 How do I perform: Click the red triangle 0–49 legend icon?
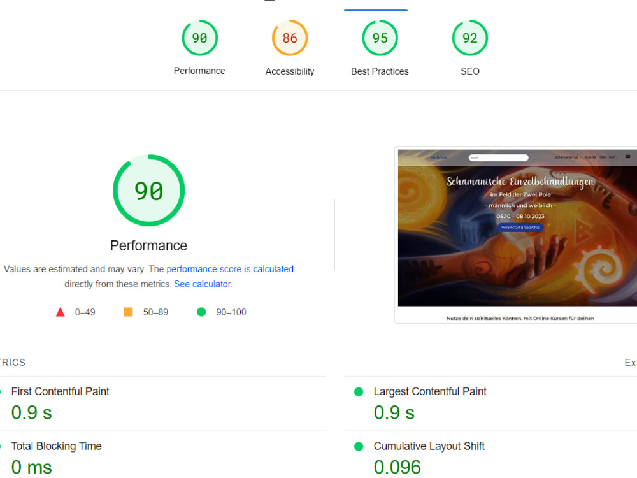coord(60,312)
